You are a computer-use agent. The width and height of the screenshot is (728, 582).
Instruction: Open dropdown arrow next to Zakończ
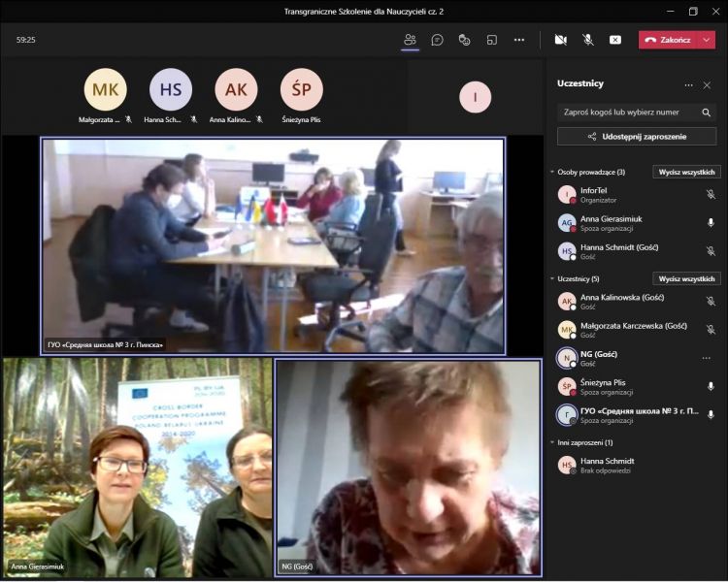click(706, 40)
